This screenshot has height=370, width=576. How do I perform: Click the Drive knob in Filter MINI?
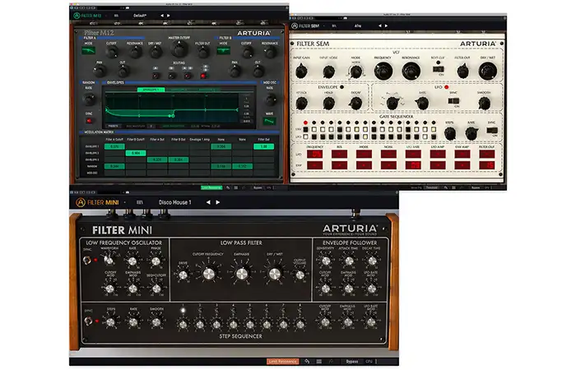point(183,275)
